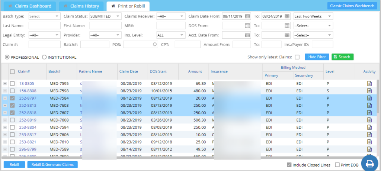The width and height of the screenshot is (381, 171).
Task: Click into the Claim # input field
Action: (45, 45)
